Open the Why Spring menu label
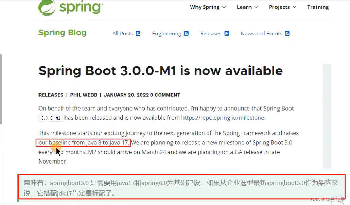This screenshot has width=350, height=205. coord(205,7)
